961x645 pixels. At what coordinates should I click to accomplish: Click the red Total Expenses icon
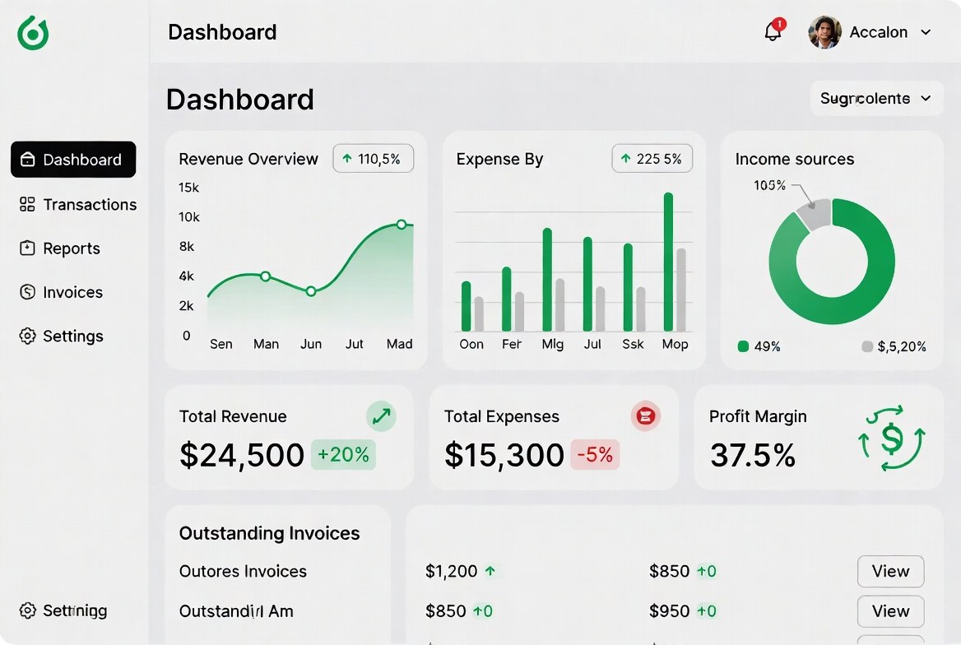[x=645, y=416]
